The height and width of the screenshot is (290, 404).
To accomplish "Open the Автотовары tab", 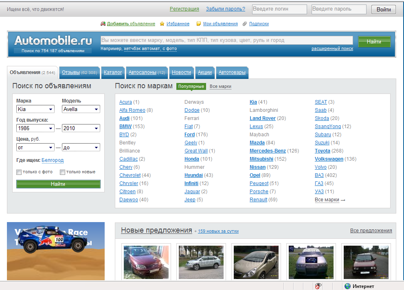I will coord(232,72).
